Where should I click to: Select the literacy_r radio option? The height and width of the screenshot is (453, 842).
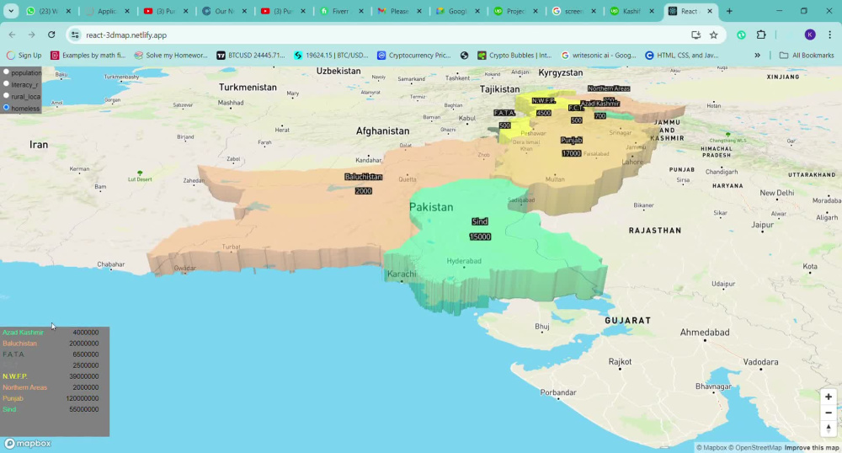[7, 83]
